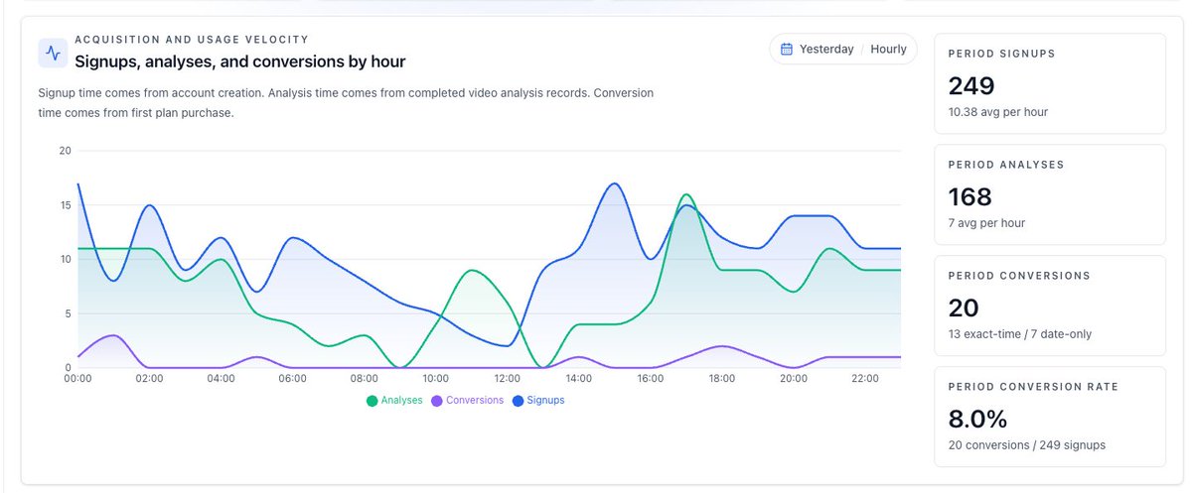
Task: Click the activity pulse icon beside the title
Action: point(53,54)
